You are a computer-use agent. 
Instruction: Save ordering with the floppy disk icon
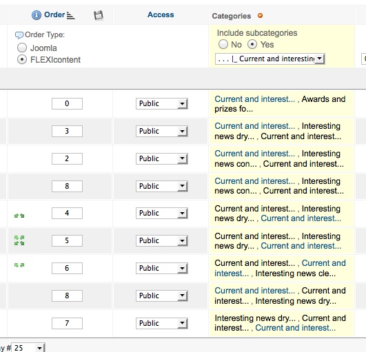click(x=99, y=15)
